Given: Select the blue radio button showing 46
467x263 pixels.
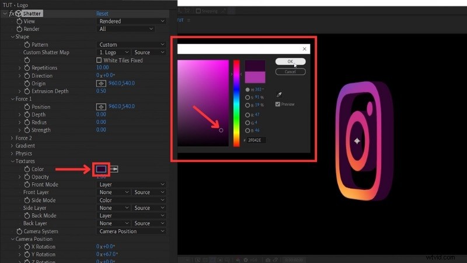Looking at the screenshot, I should (248, 130).
